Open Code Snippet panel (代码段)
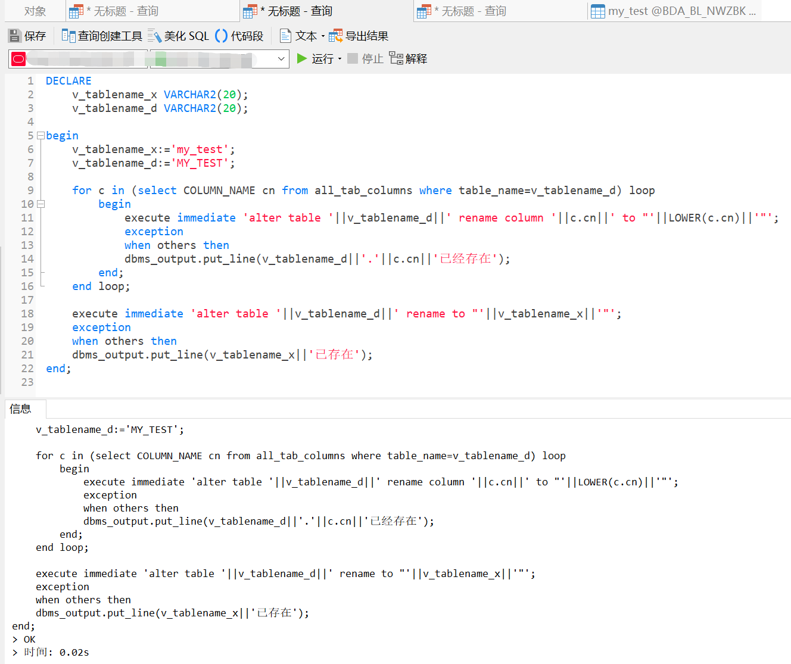 pos(239,36)
